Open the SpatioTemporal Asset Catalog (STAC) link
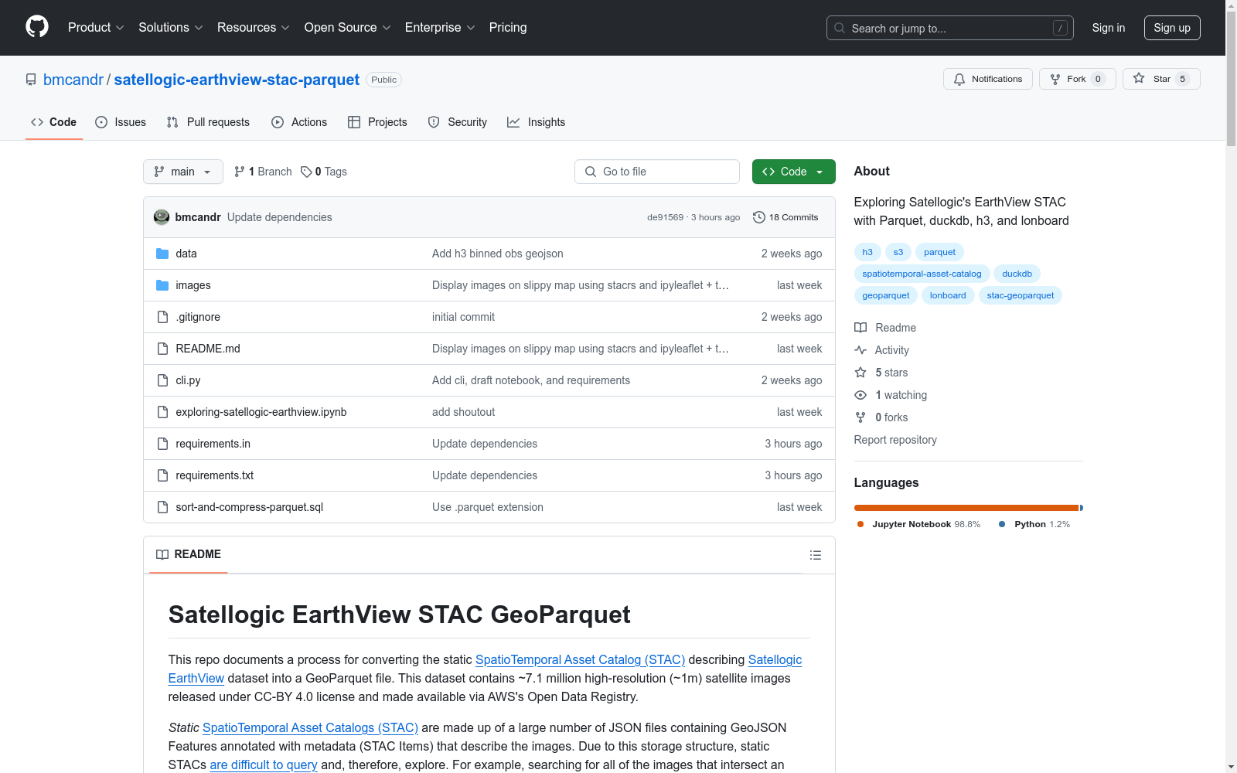Viewport: 1237px width, 773px height. (x=580, y=659)
